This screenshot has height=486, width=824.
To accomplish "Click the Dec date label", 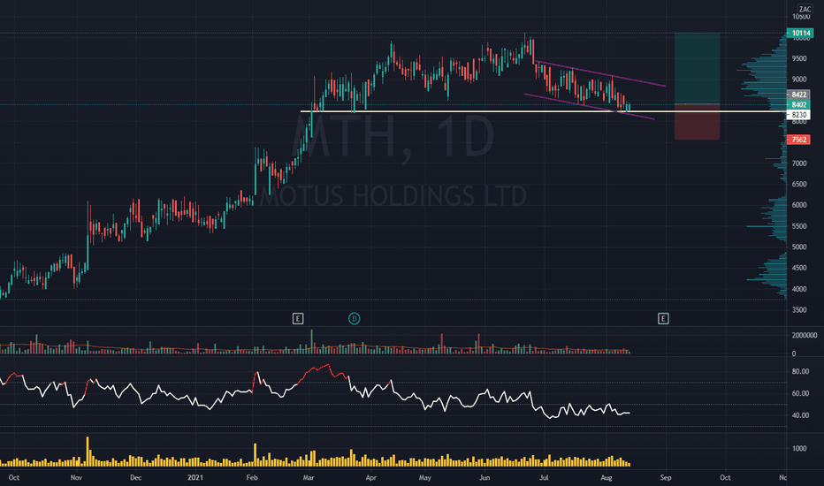I will point(135,477).
